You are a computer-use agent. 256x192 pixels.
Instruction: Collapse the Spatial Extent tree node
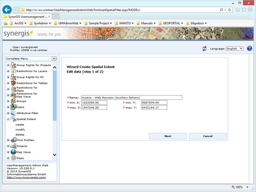[x=8, y=119]
